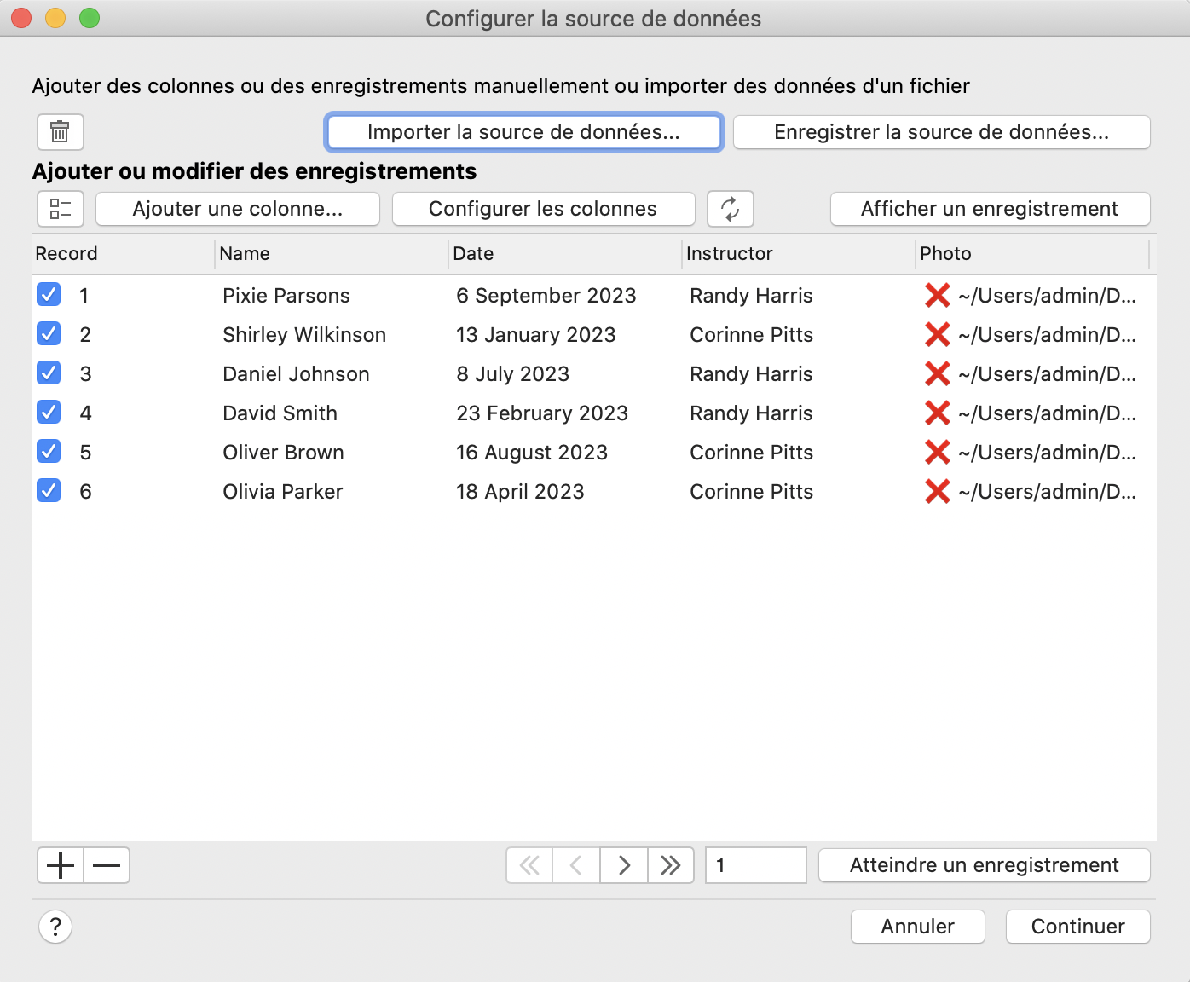Image resolution: width=1190 pixels, height=982 pixels.
Task: Click Corinne Pitts in record 5 row
Action: [752, 453]
